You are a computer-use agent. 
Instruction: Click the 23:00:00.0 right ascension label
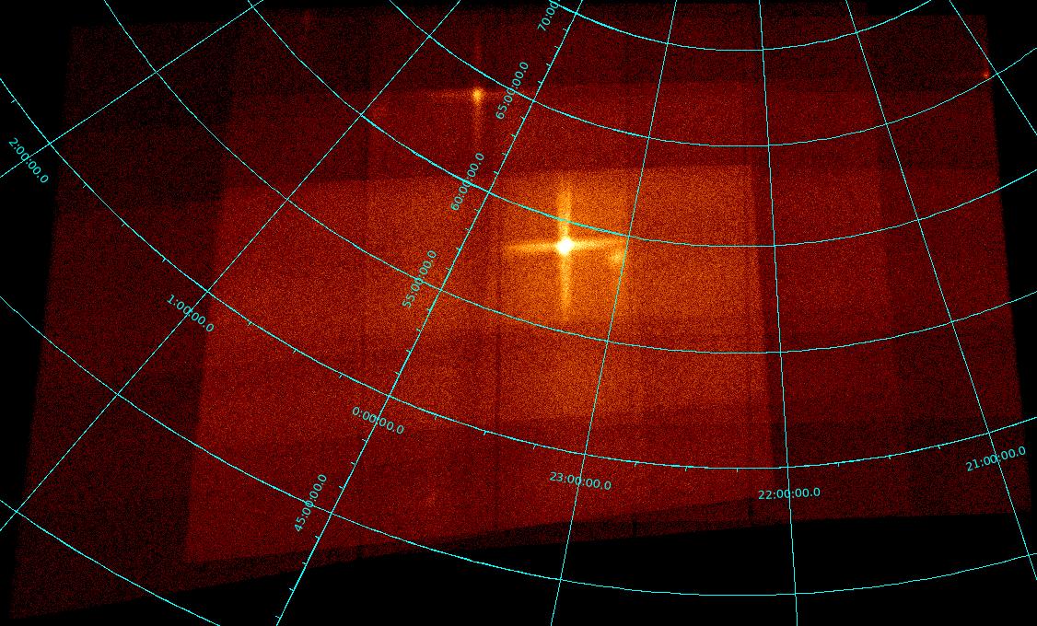(x=580, y=481)
